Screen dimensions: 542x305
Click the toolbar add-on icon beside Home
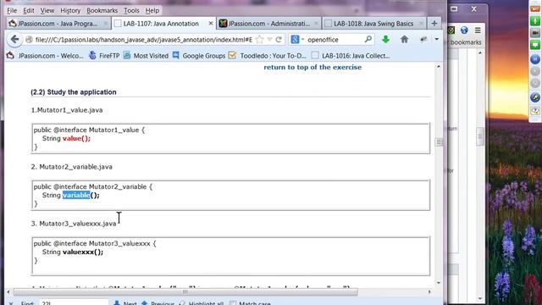423,40
